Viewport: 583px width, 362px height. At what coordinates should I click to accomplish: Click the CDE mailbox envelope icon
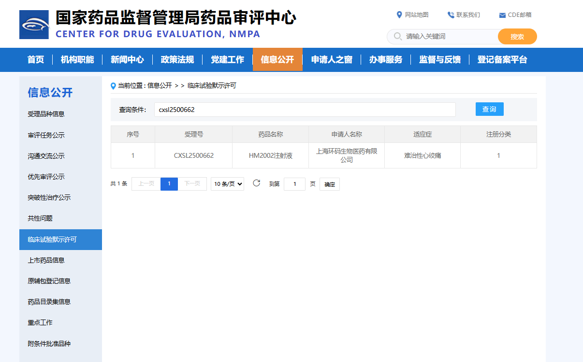pos(502,15)
